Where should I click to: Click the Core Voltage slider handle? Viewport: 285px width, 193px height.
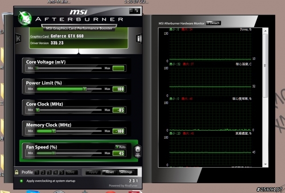[x=37, y=68]
